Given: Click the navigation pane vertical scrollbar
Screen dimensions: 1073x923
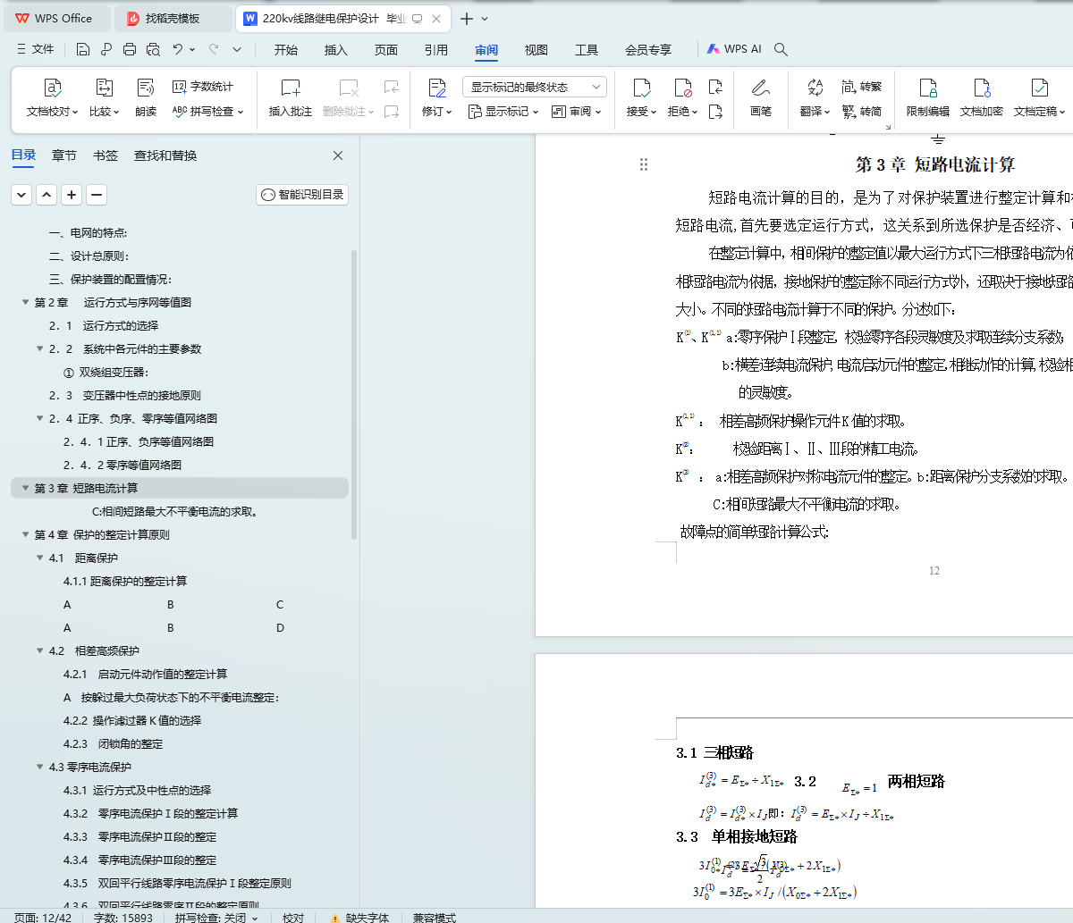Looking at the screenshot, I should click(x=354, y=393).
